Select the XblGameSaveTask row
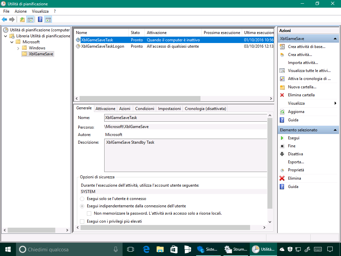341x256 pixels. pos(174,40)
